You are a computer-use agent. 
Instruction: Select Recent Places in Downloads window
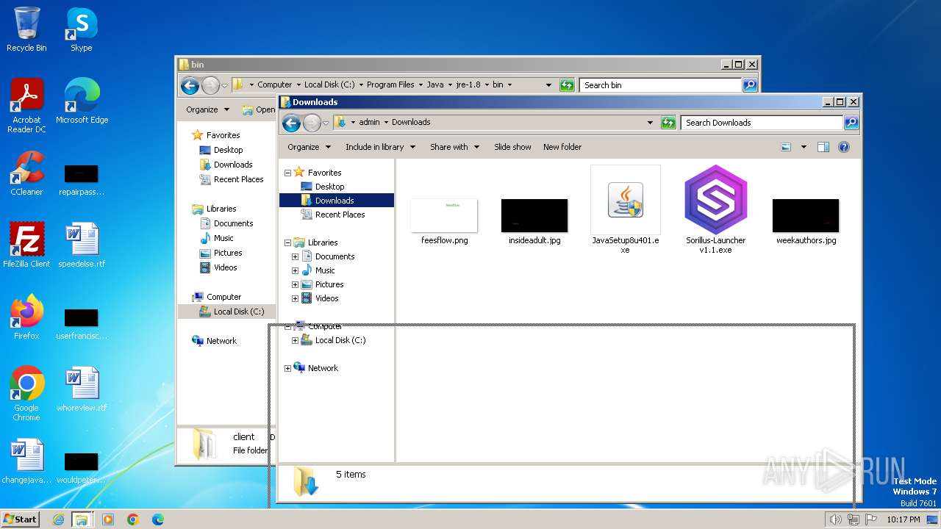[x=340, y=215]
